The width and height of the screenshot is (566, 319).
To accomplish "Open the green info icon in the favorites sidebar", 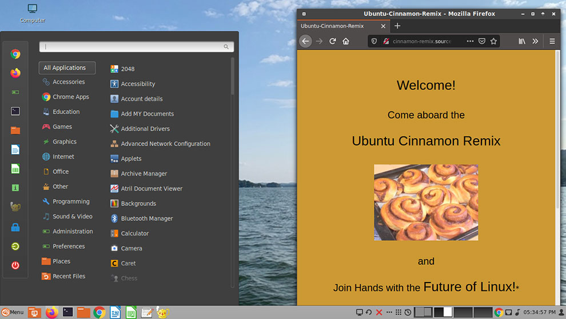I will pyautogui.click(x=15, y=187).
